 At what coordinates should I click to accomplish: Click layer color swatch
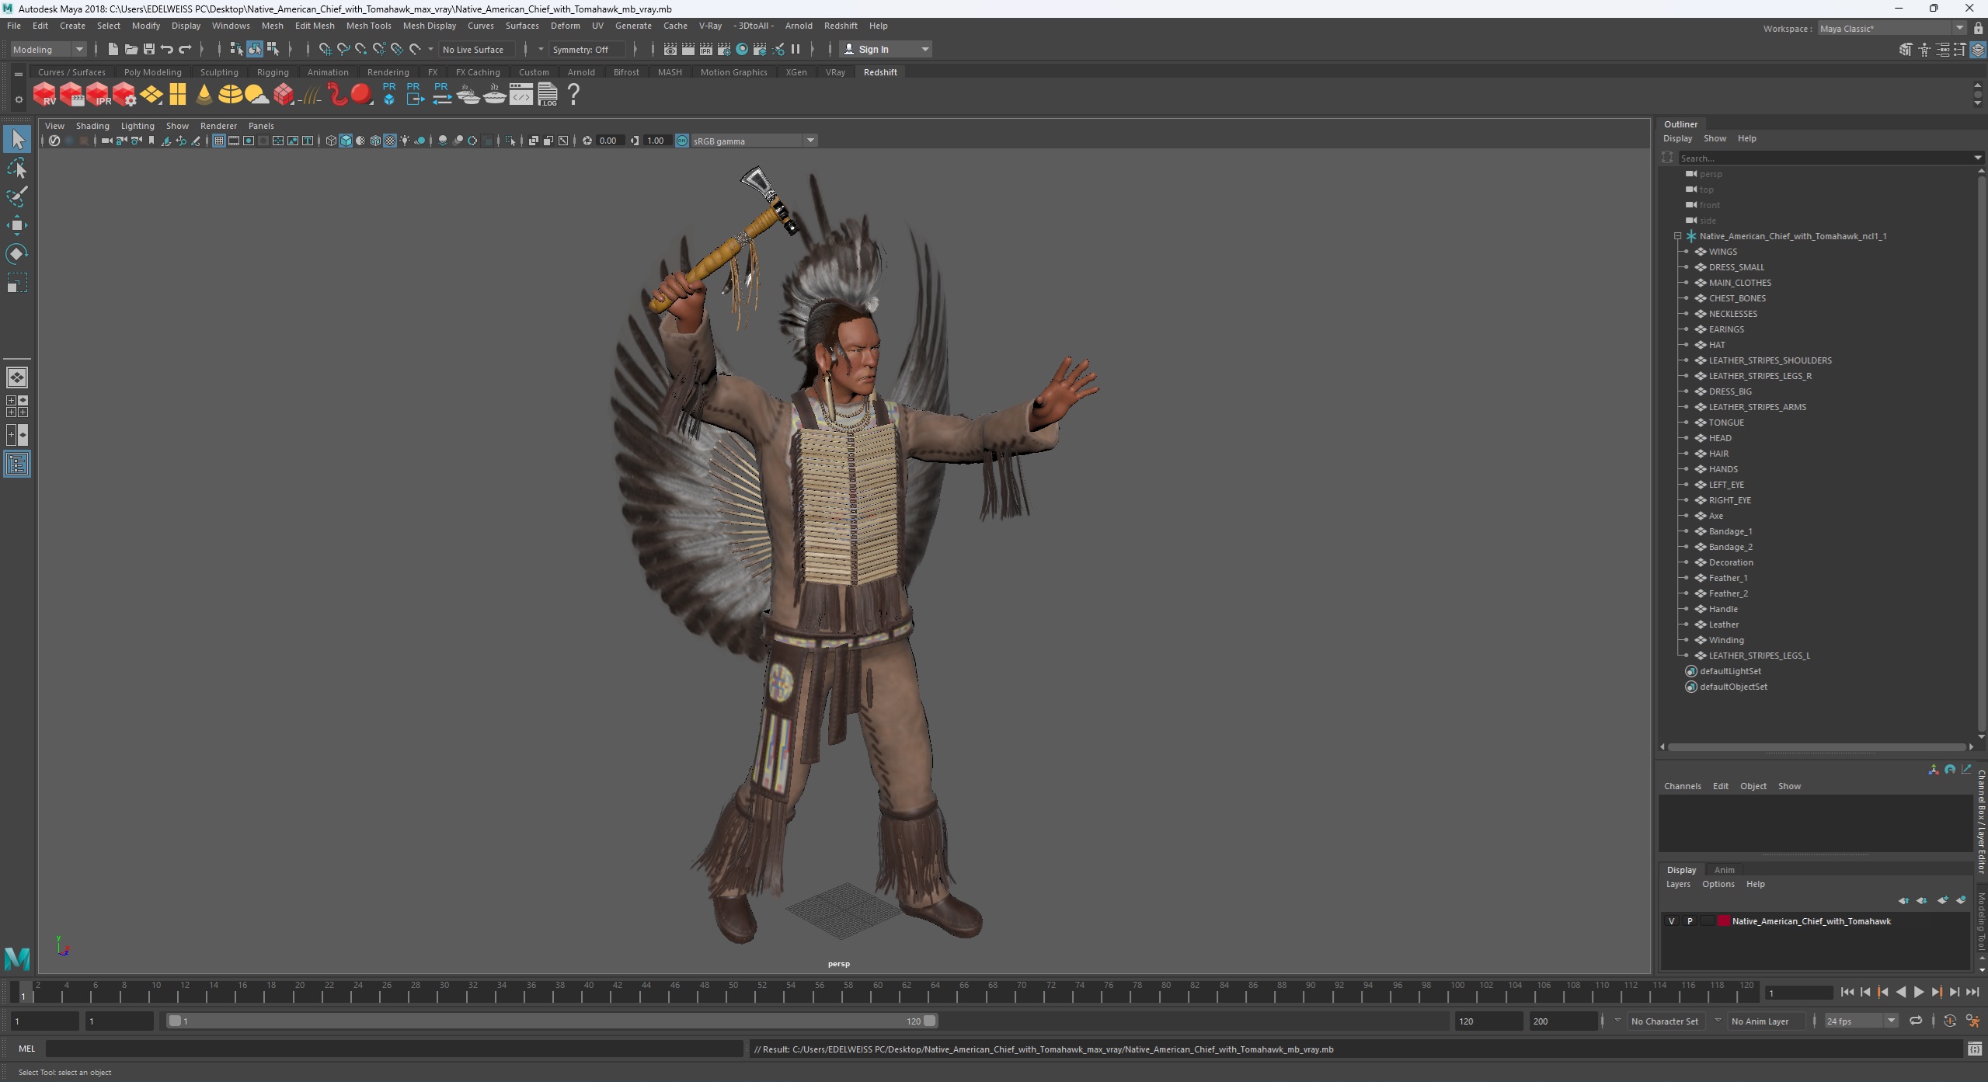[x=1723, y=921]
